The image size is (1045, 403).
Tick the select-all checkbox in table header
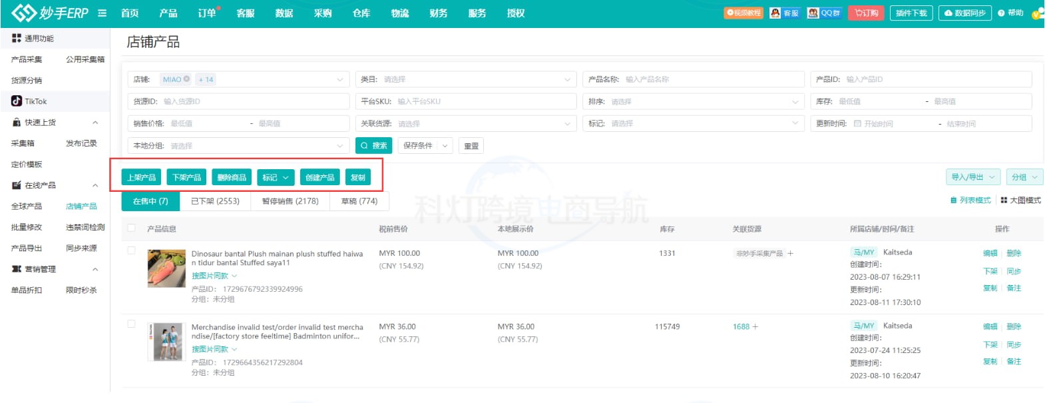click(131, 228)
